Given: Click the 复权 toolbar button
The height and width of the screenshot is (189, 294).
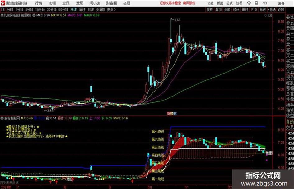Looking at the screenshot, I should (210, 10).
